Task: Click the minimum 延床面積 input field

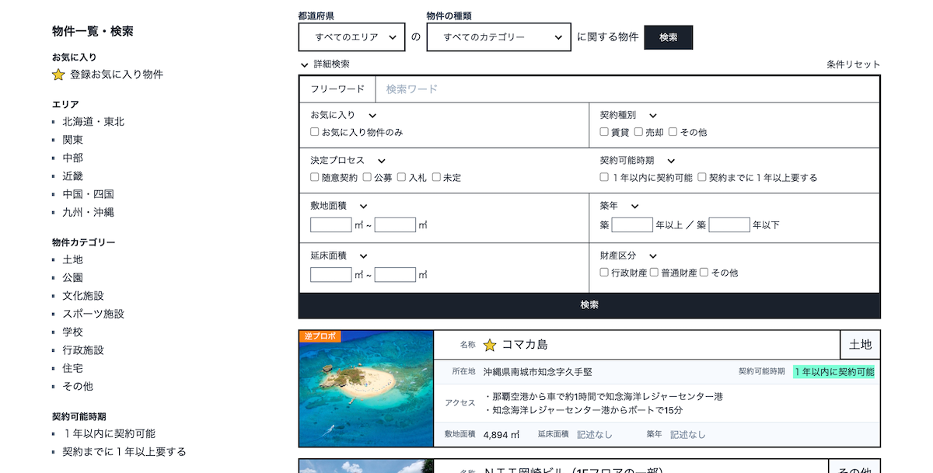Action: click(x=331, y=275)
